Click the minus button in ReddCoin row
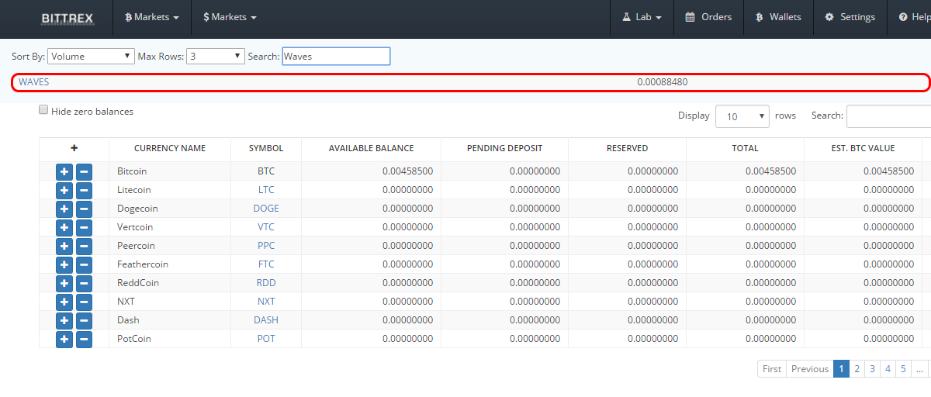This screenshot has width=931, height=397. click(x=84, y=283)
